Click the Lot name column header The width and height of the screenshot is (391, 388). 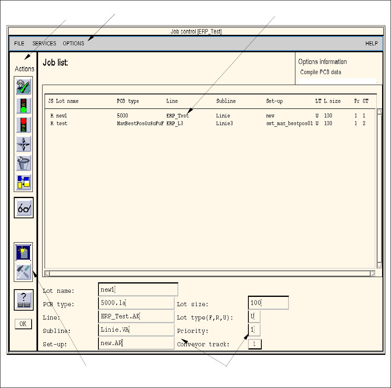[x=67, y=101]
